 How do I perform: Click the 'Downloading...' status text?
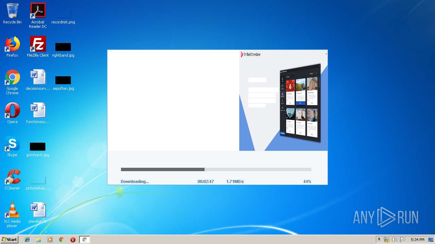135,182
